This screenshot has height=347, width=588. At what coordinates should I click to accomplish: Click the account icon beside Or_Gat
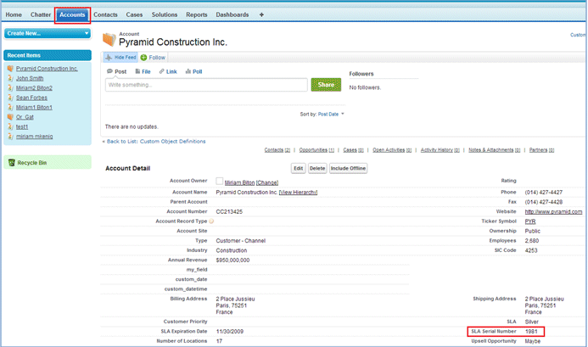[x=10, y=117]
